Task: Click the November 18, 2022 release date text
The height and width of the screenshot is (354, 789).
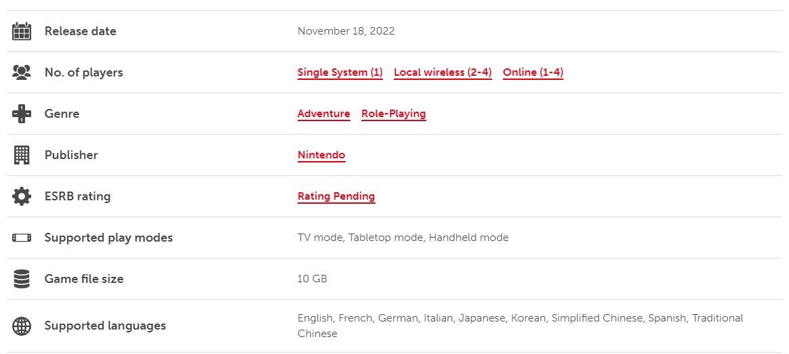Action: (346, 31)
